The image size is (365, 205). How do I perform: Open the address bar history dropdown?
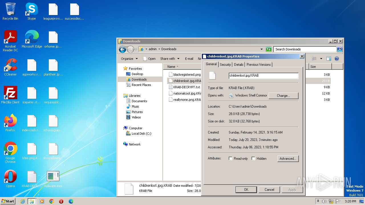click(x=261, y=49)
